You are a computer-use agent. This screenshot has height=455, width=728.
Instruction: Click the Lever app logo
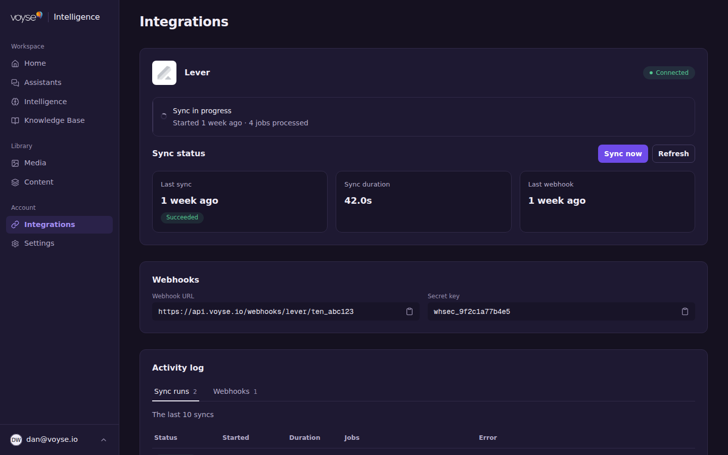164,73
